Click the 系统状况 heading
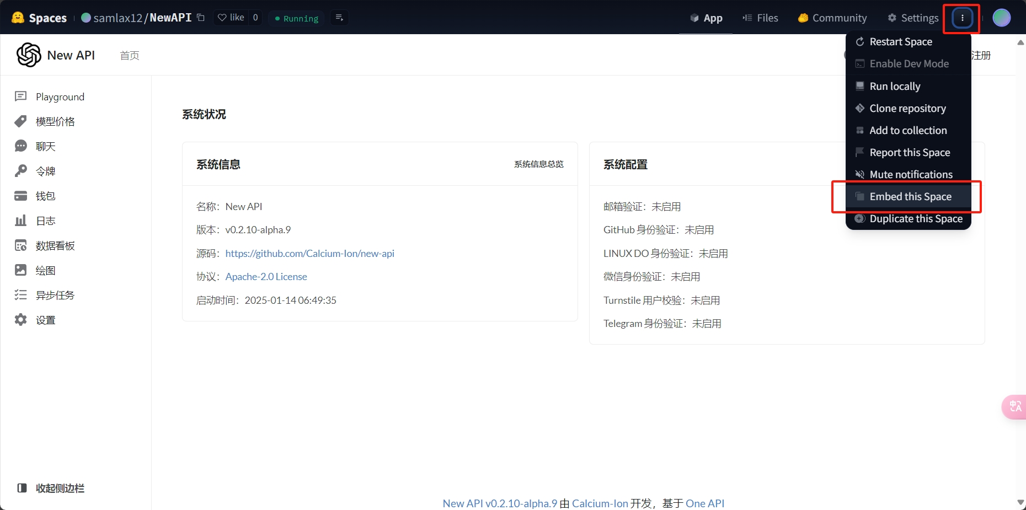The image size is (1026, 510). (204, 114)
